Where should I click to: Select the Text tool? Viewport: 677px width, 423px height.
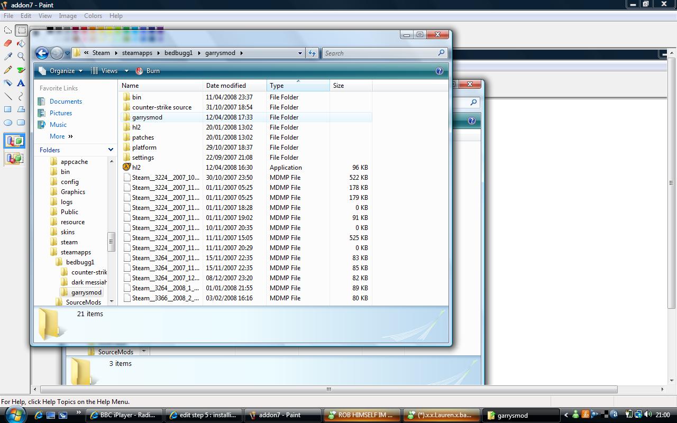21,83
